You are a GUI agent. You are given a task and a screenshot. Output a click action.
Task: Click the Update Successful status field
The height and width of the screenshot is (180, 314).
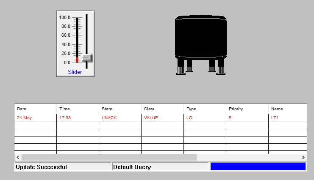[63, 167]
